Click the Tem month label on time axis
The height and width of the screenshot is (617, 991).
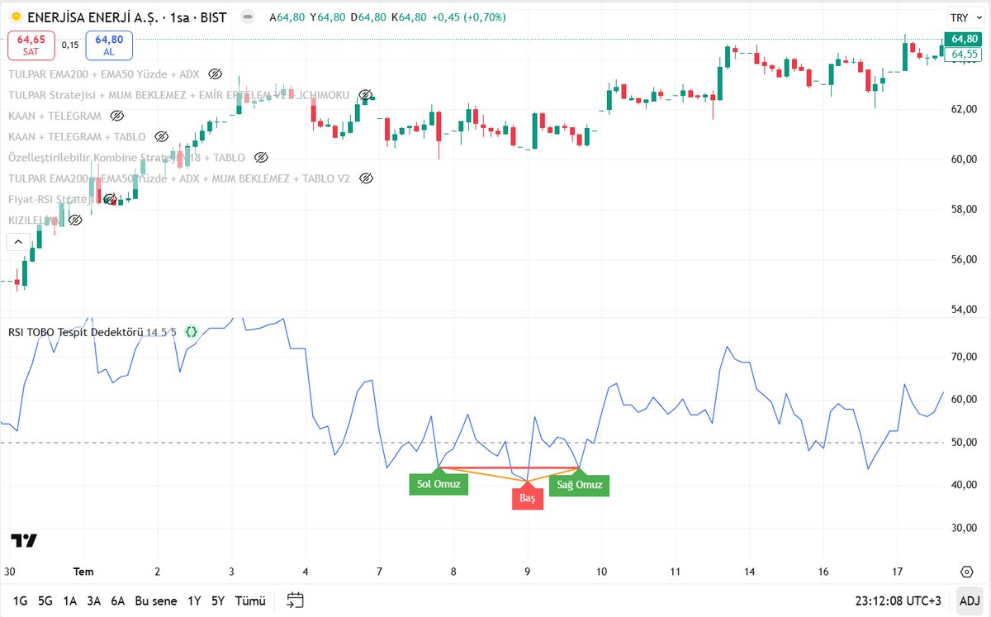click(83, 572)
